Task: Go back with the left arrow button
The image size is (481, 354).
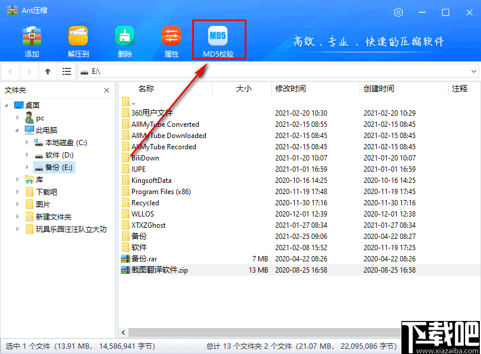Action: (x=11, y=71)
